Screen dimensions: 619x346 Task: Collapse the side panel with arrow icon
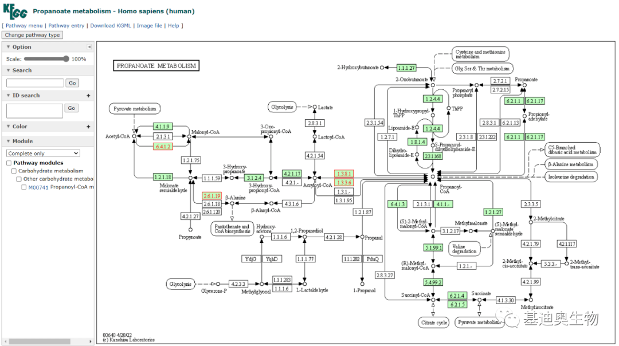[x=89, y=47]
